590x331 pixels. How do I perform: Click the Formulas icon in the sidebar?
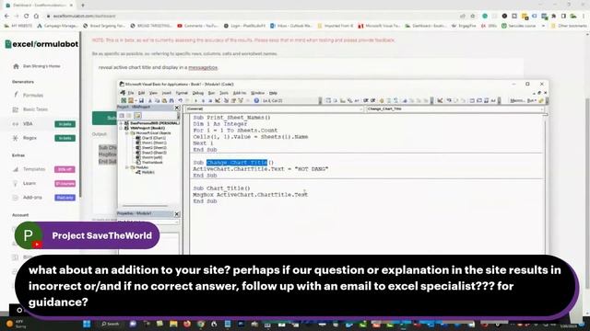[x=16, y=95]
